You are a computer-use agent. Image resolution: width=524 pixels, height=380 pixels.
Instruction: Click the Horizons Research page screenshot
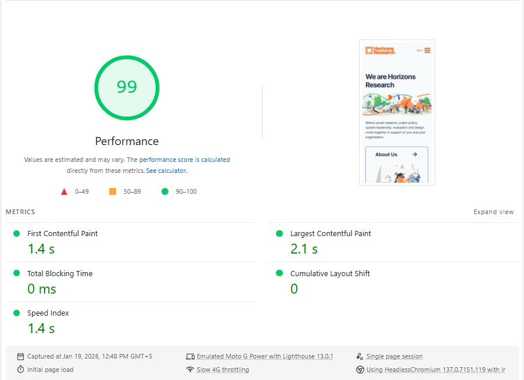pyautogui.click(x=397, y=112)
